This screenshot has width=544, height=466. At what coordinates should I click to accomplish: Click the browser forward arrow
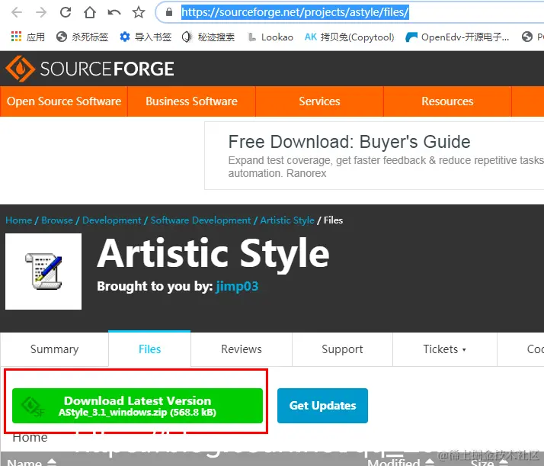pyautogui.click(x=41, y=12)
